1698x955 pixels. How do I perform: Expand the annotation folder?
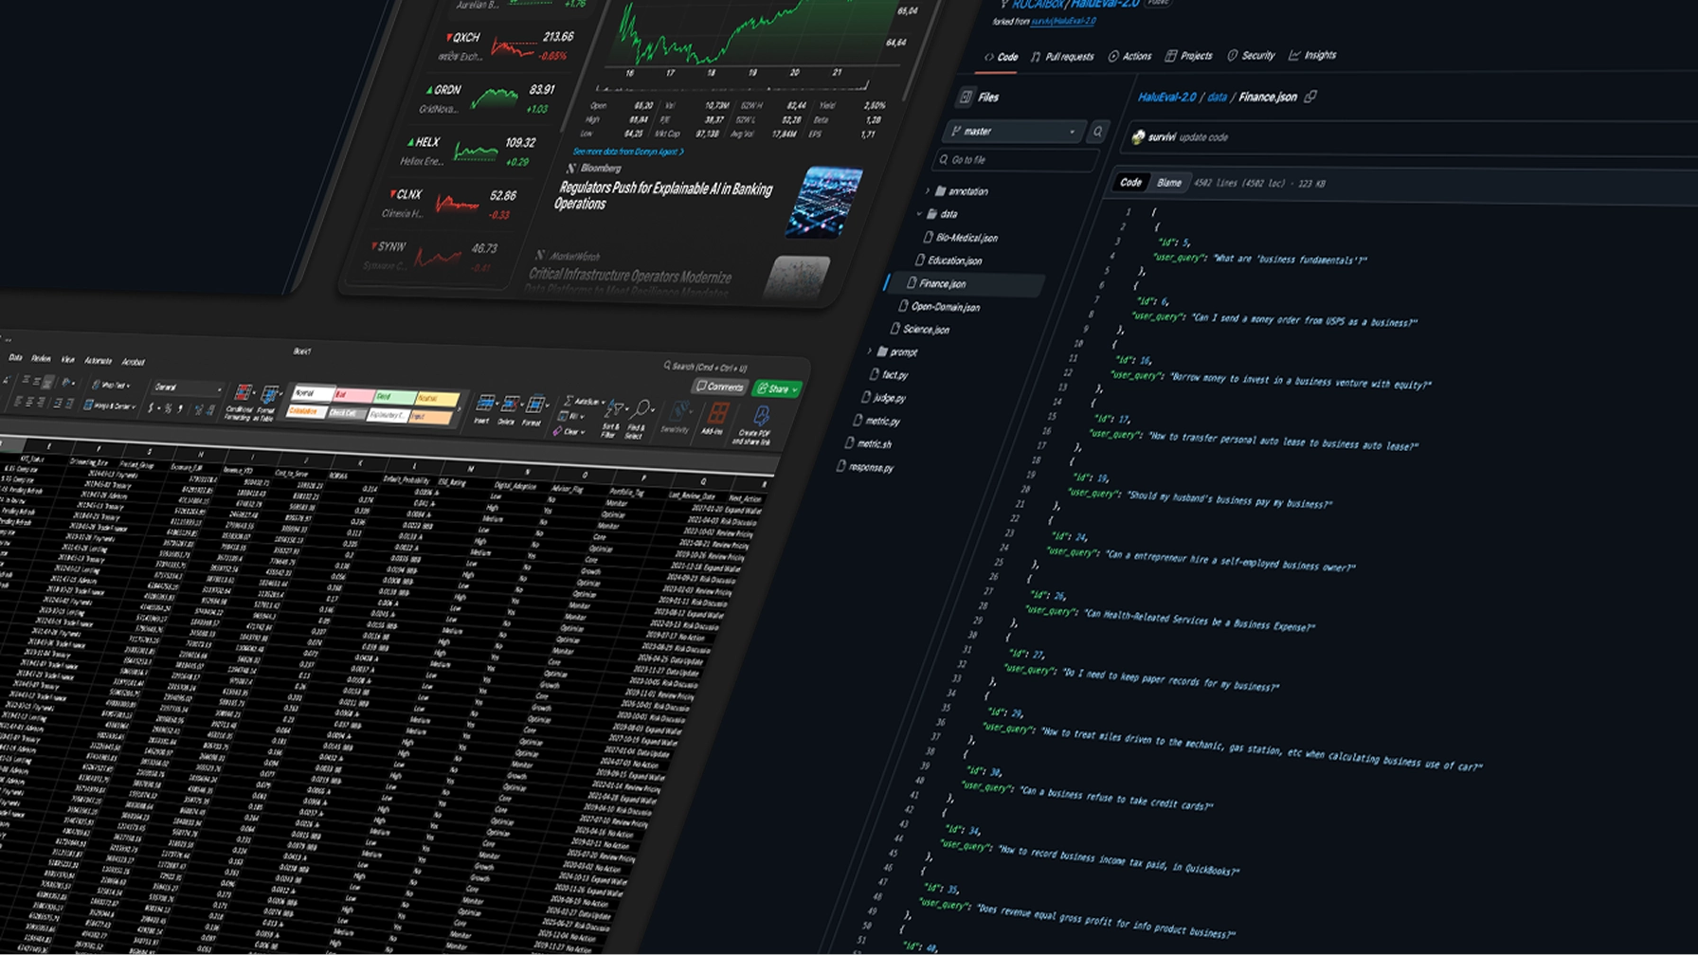(x=927, y=190)
